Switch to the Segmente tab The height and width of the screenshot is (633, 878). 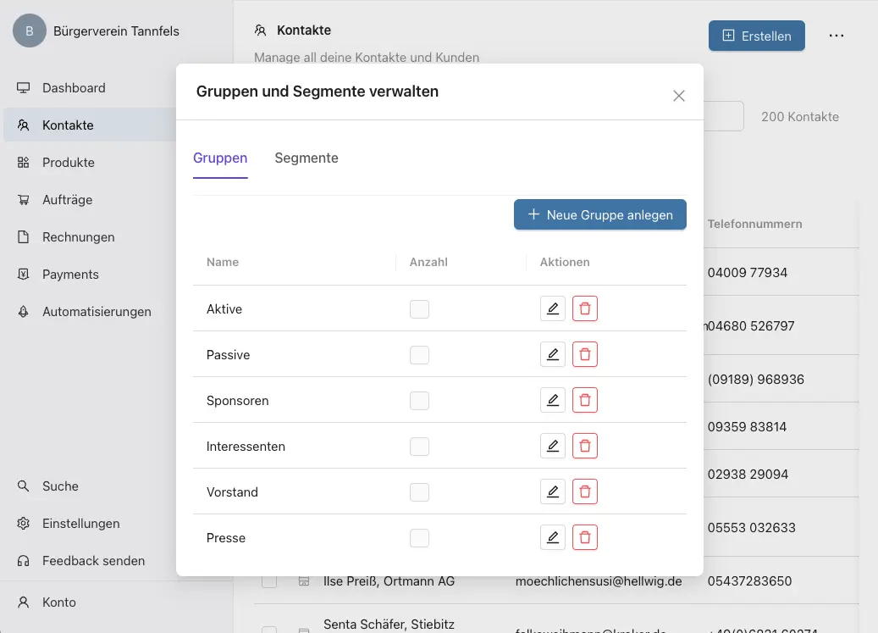(x=306, y=158)
